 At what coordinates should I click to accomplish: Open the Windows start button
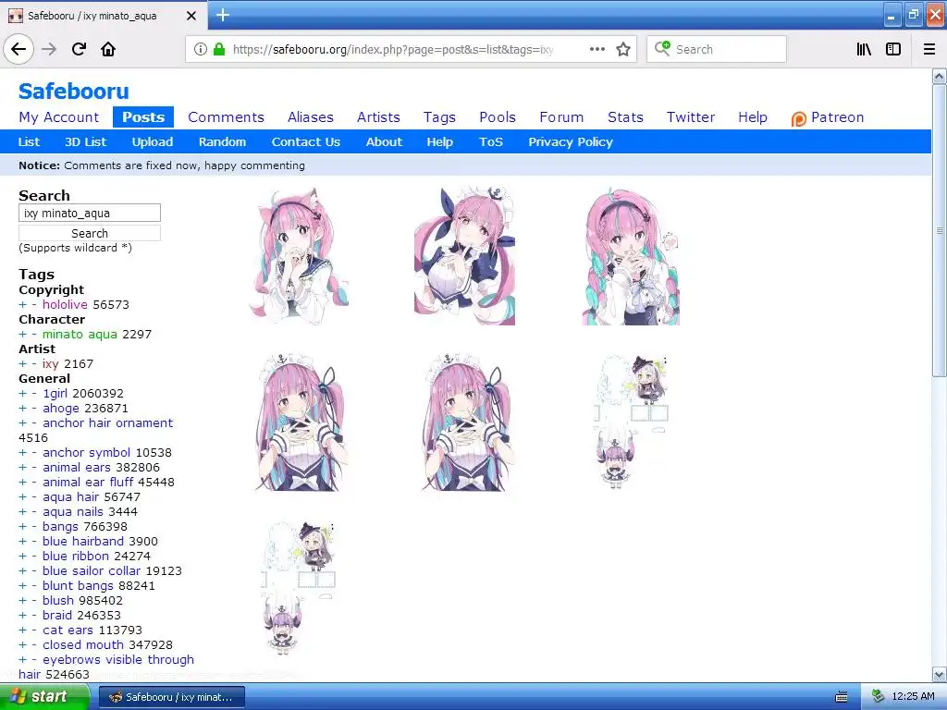coord(44,696)
